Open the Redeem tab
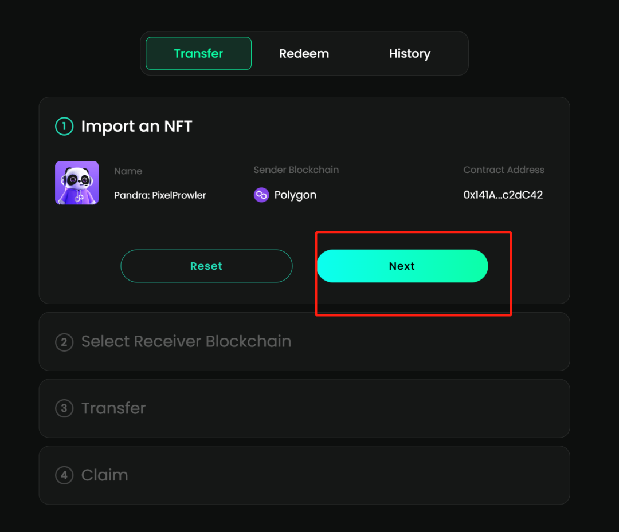The width and height of the screenshot is (619, 532). pos(304,54)
